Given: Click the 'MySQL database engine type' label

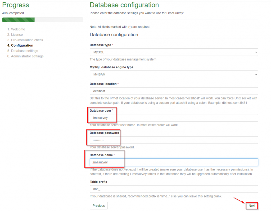Looking at the screenshot, I should pyautogui.click(x=111, y=67).
